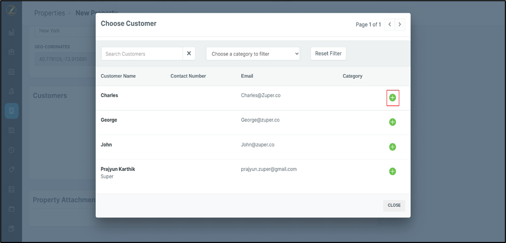The width and height of the screenshot is (506, 243).
Task: Click the CLOSE button in the dialog
Action: click(x=394, y=205)
